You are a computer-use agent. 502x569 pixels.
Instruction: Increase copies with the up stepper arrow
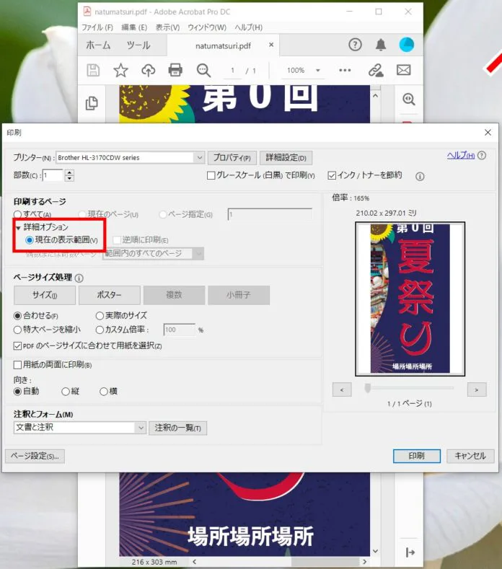(69, 172)
